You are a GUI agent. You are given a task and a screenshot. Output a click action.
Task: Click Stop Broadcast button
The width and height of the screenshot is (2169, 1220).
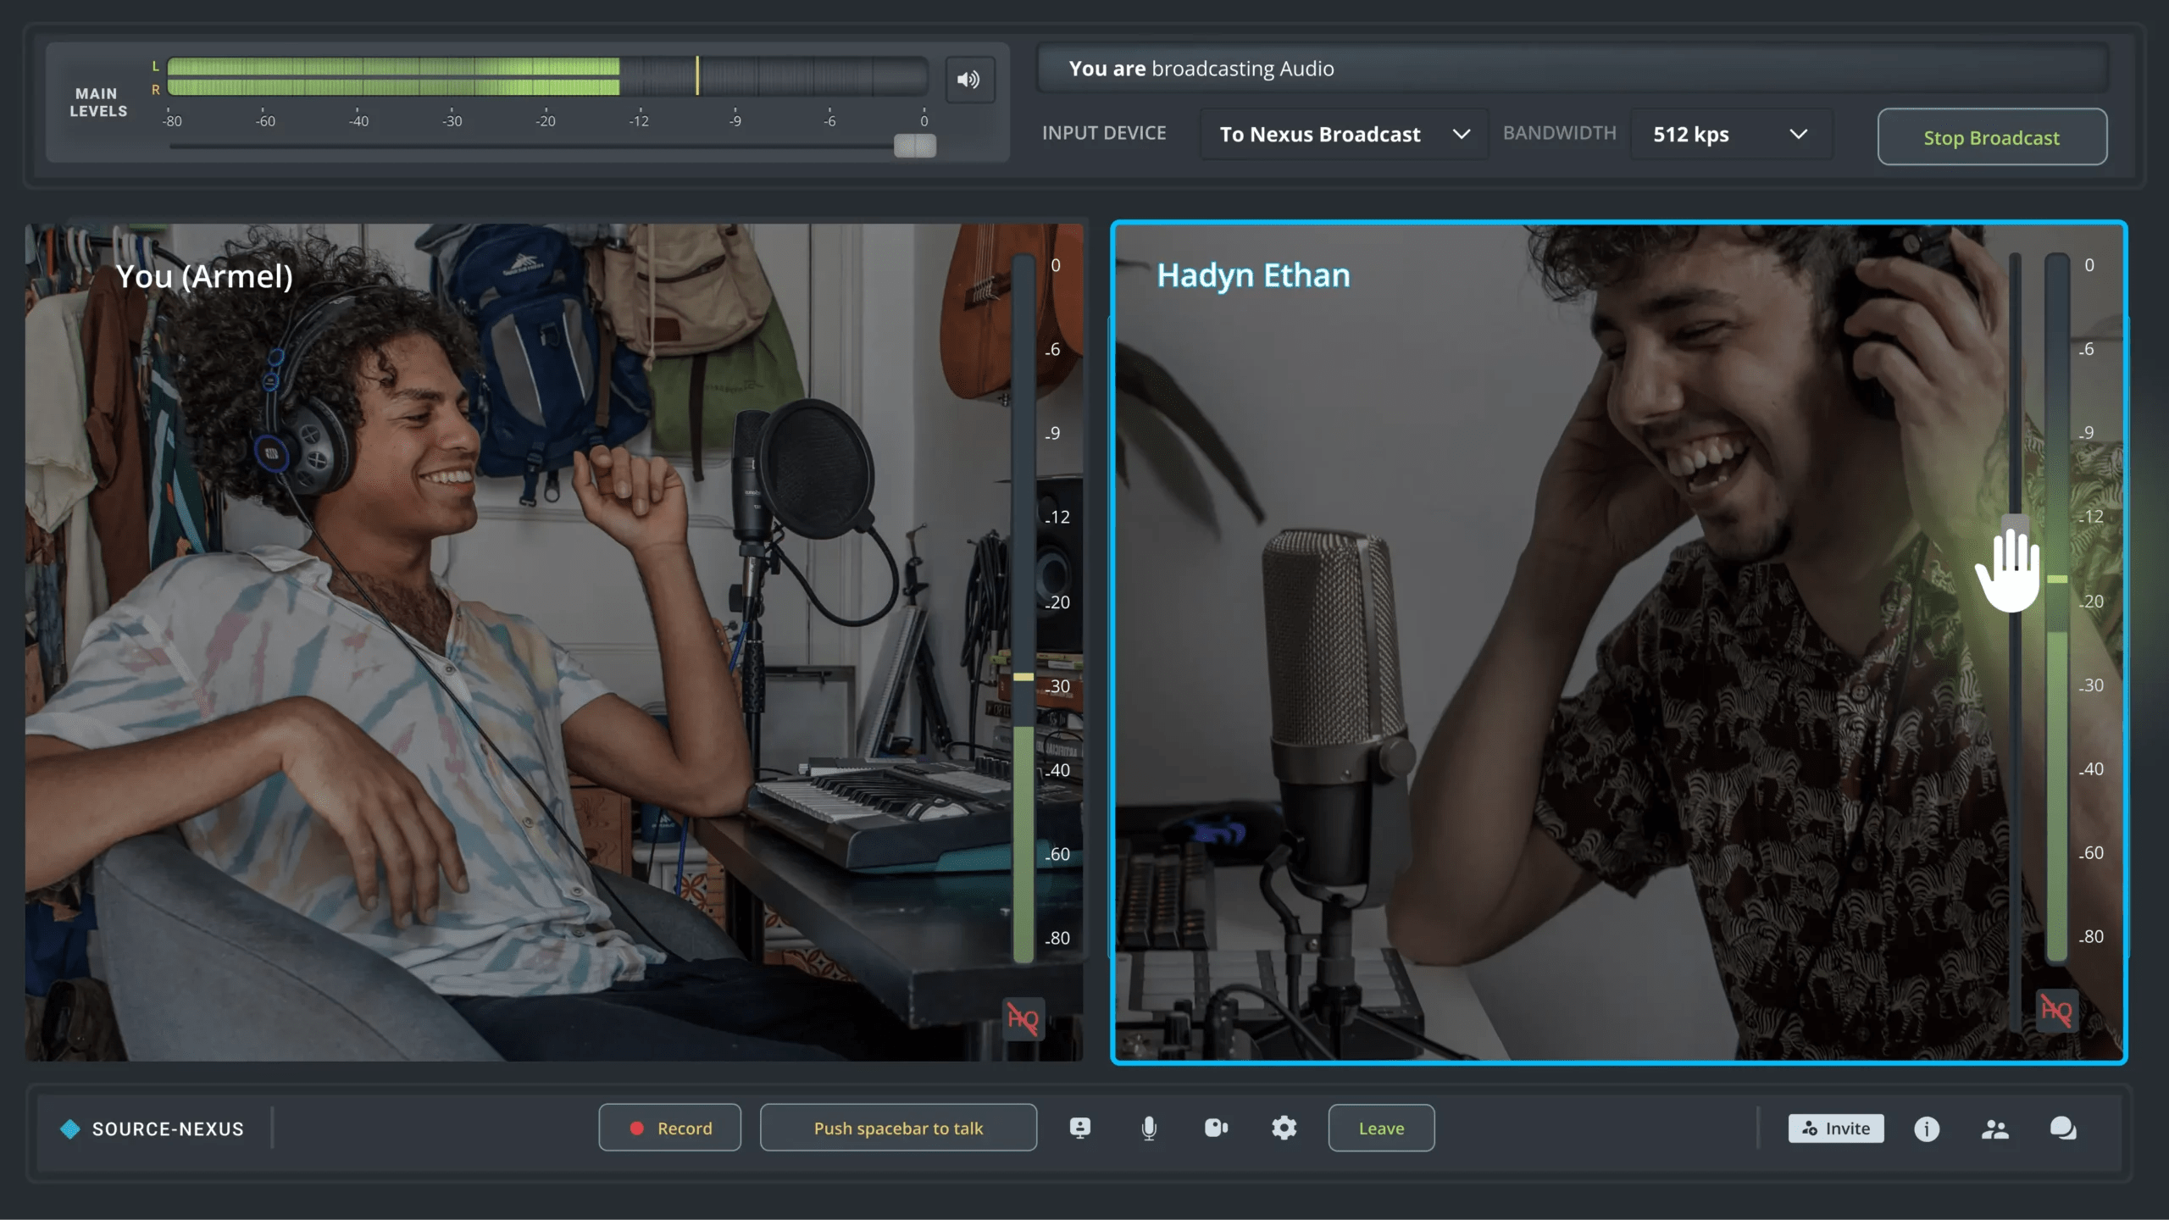tap(1991, 137)
